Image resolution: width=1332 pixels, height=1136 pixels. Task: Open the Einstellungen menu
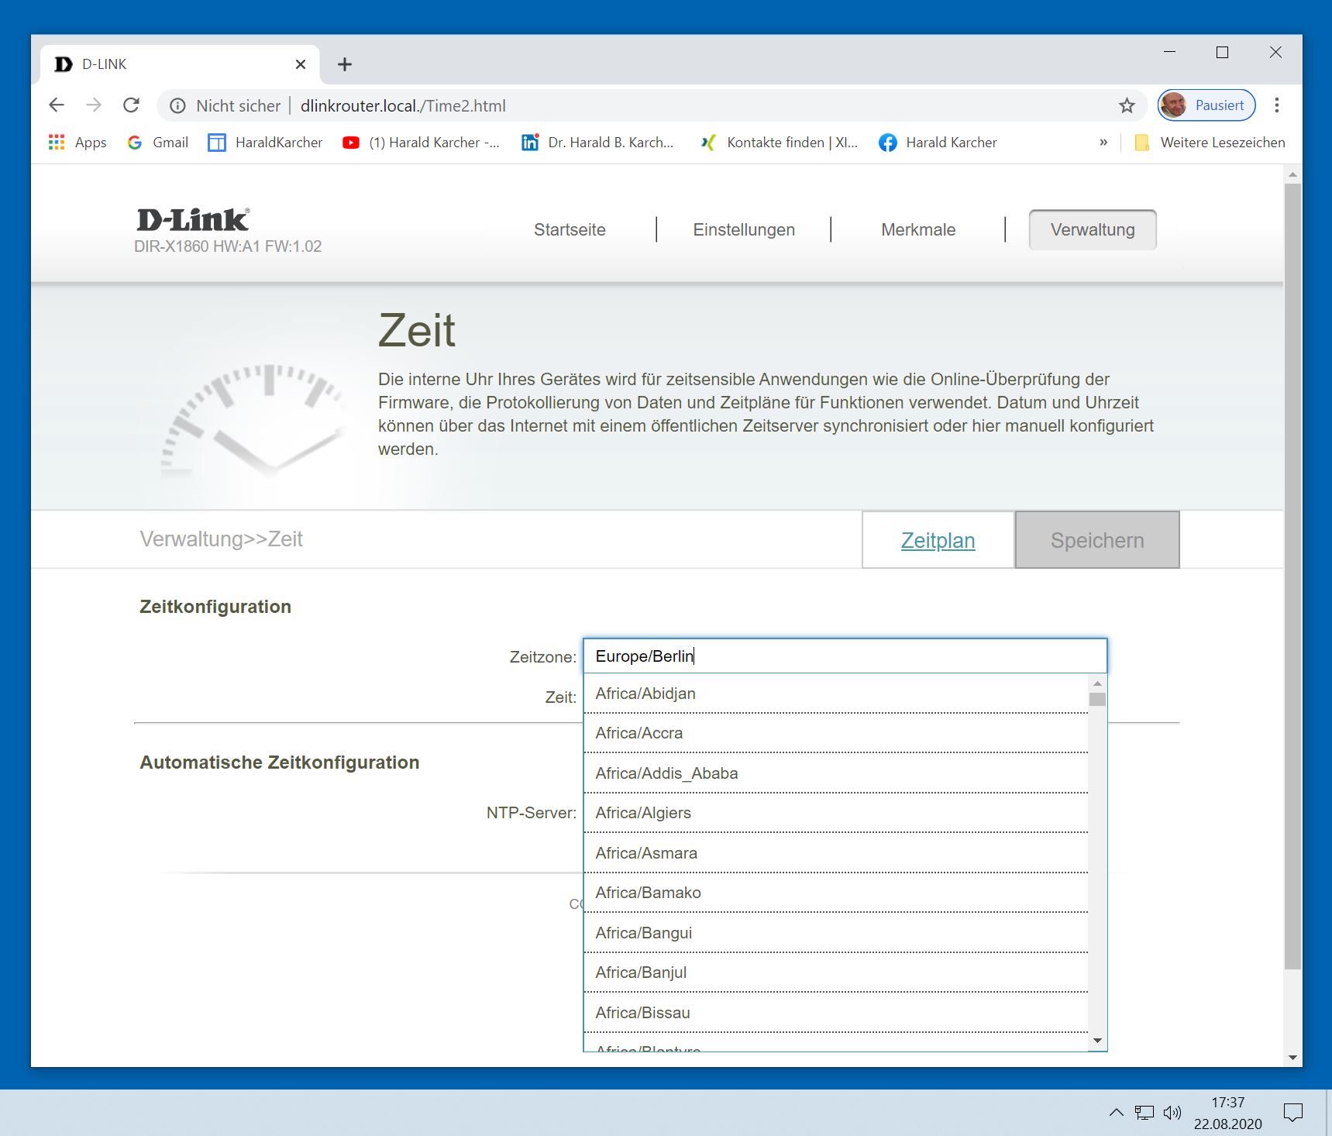coord(743,230)
